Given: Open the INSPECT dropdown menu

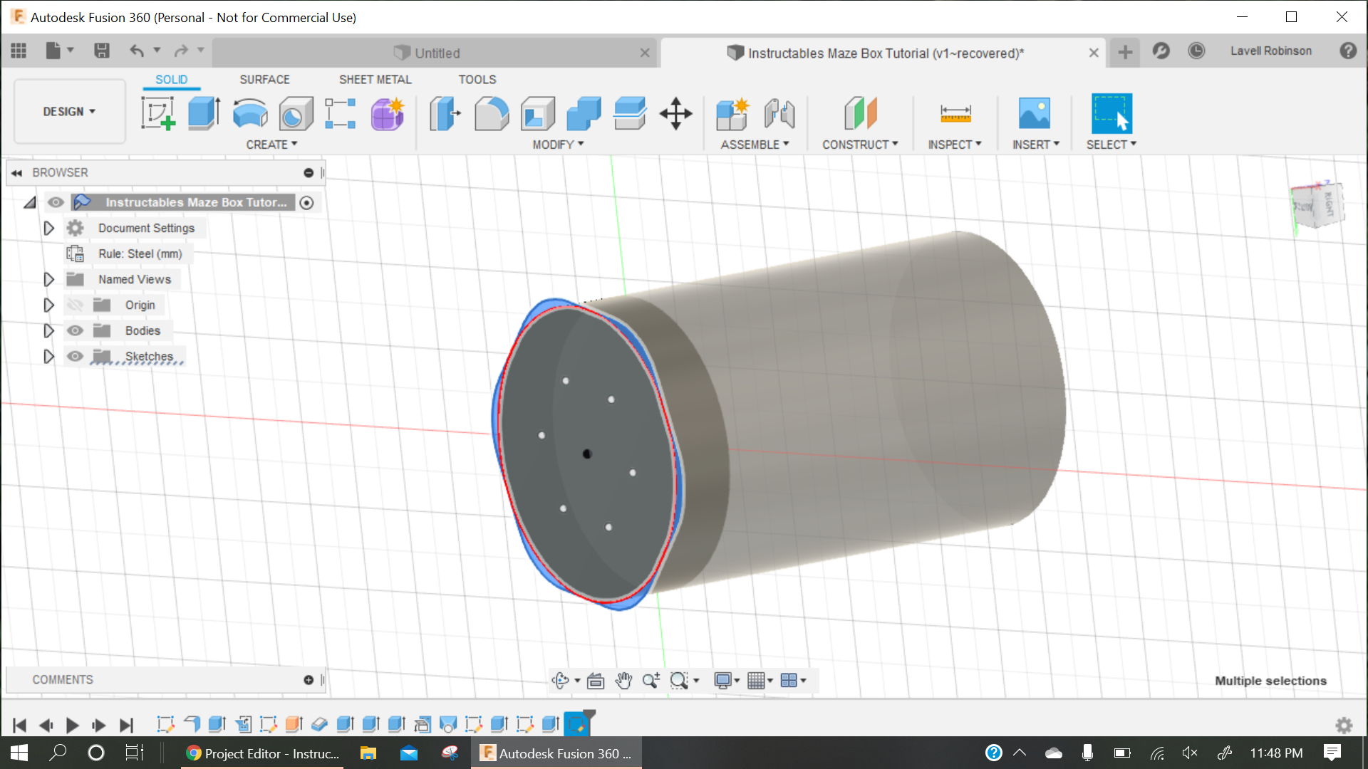Looking at the screenshot, I should (x=955, y=145).
